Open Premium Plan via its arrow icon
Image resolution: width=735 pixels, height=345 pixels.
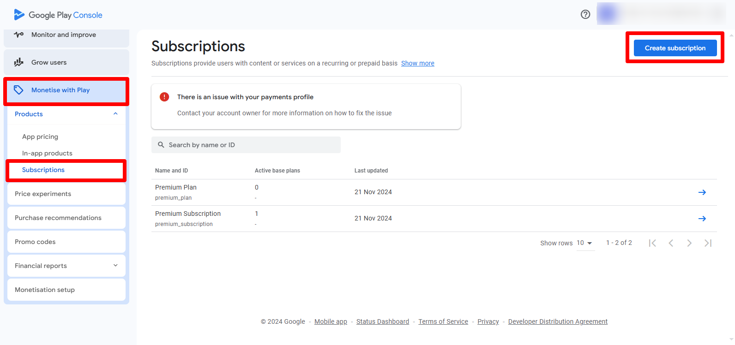click(x=702, y=192)
